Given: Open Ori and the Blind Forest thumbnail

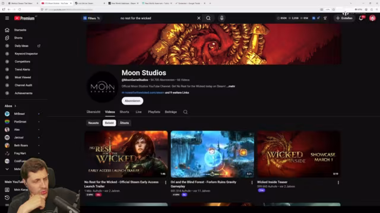Looking at the screenshot, I should 213,154.
